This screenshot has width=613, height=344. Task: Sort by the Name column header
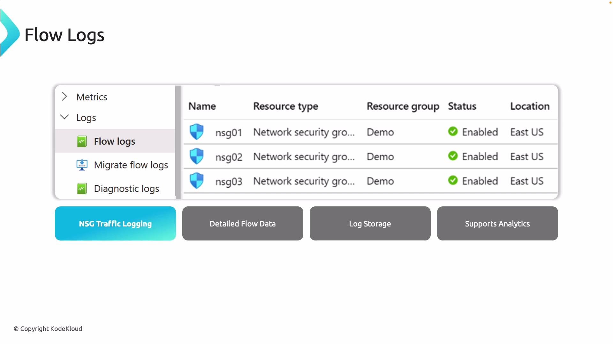click(x=202, y=106)
